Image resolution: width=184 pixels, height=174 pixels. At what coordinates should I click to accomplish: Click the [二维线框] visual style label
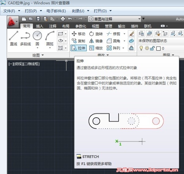click(x=31, y=64)
